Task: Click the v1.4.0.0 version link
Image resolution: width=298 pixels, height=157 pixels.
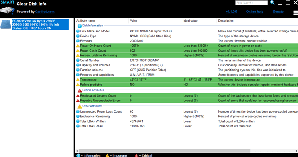Action: [x=231, y=12]
